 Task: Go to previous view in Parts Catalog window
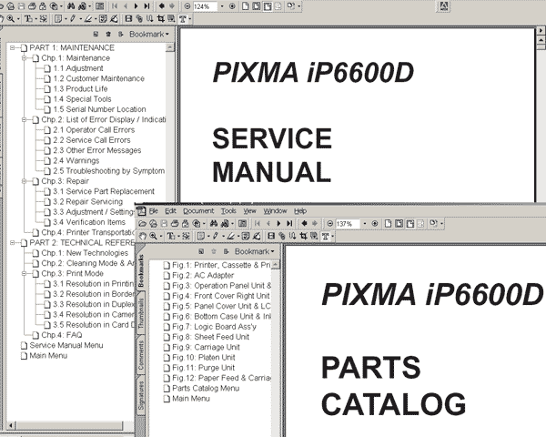tap(304, 224)
